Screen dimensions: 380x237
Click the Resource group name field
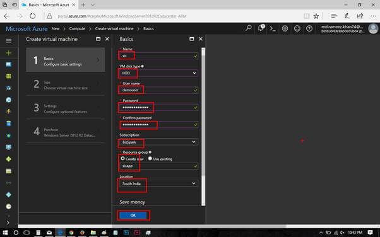[158, 166]
